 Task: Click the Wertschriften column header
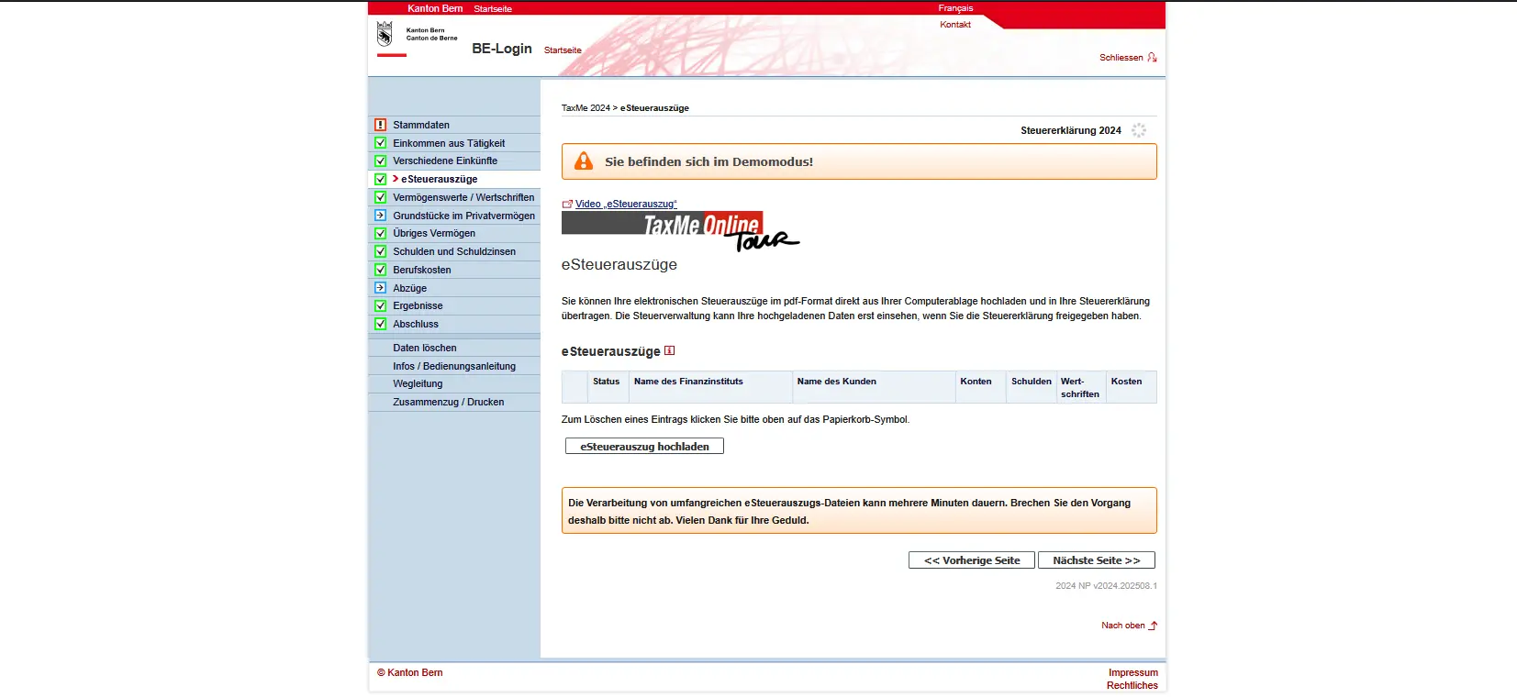(1080, 388)
